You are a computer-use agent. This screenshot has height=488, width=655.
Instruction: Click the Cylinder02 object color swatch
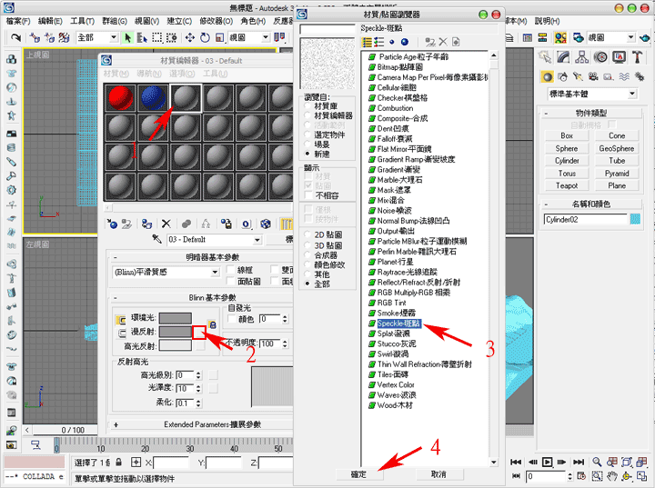635,219
